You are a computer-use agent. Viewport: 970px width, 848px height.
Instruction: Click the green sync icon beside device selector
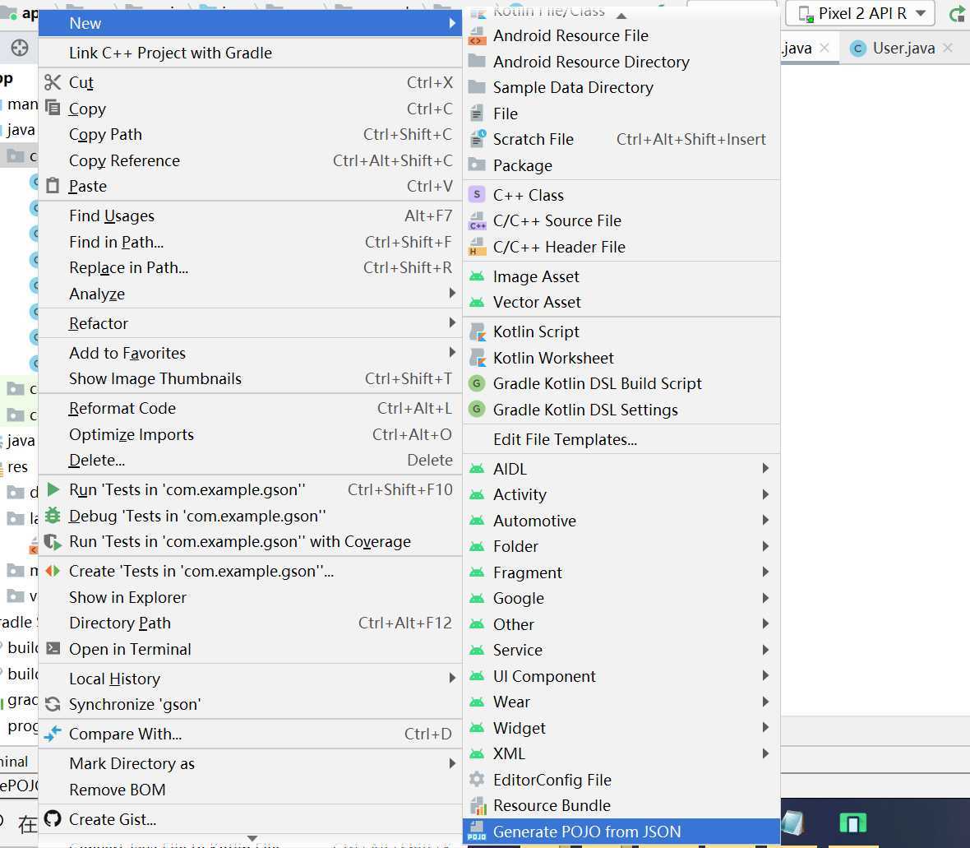point(957,14)
